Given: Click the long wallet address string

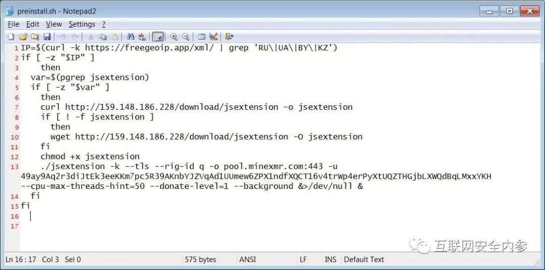Looking at the screenshot, I should pyautogui.click(x=256, y=176).
